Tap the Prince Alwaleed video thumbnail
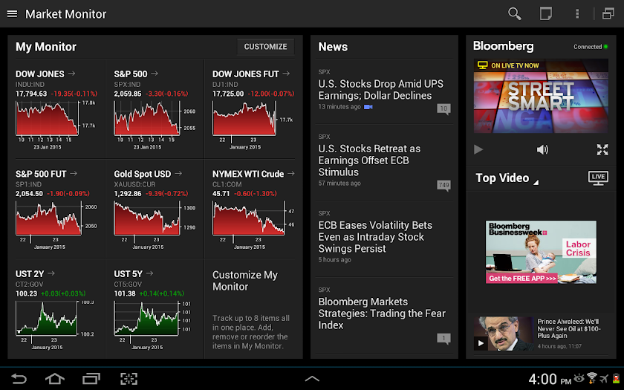The height and width of the screenshot is (390, 624). tap(504, 334)
